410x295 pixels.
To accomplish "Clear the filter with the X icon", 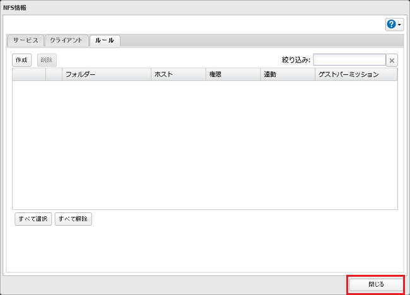I will (392, 61).
